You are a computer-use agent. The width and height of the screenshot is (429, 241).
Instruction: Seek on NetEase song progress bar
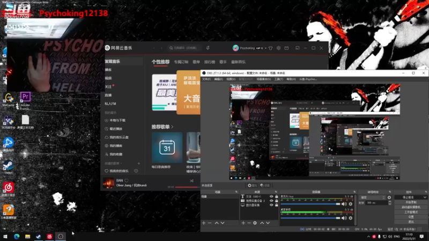[188, 187]
